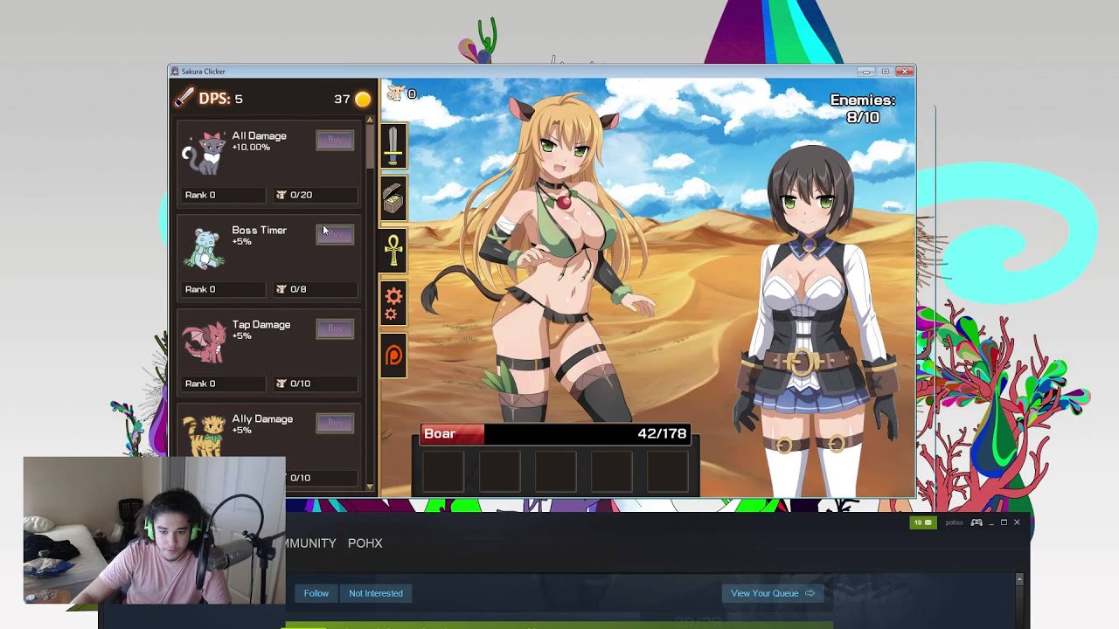
Task: Click the Ally Damage tiger icon
Action: point(205,435)
